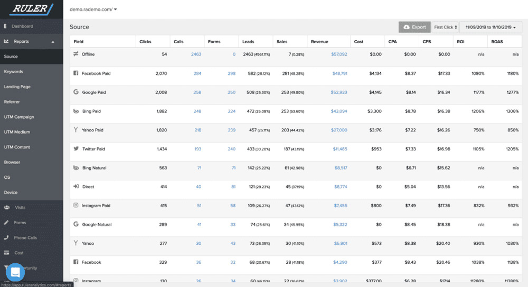This screenshot has width=528, height=287.
Task: Go to Dashboard in sidebar
Action: click(31, 26)
